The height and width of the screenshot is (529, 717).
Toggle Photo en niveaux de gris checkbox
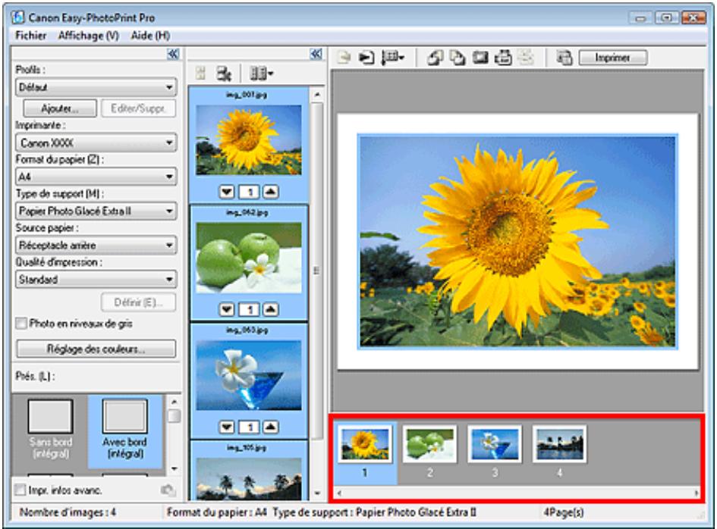21,324
